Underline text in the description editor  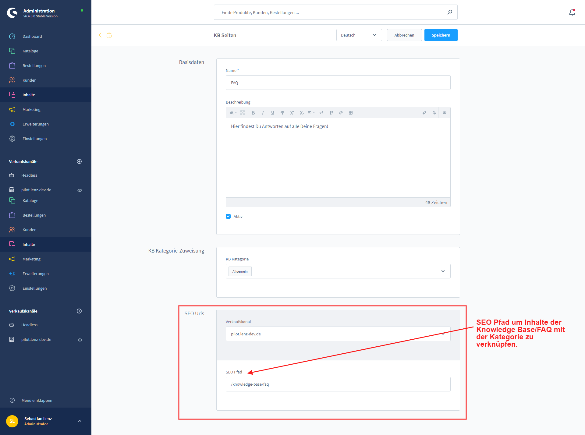(x=272, y=113)
